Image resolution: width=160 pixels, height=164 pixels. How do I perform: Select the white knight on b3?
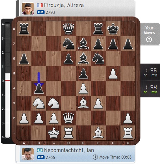tap(39, 103)
